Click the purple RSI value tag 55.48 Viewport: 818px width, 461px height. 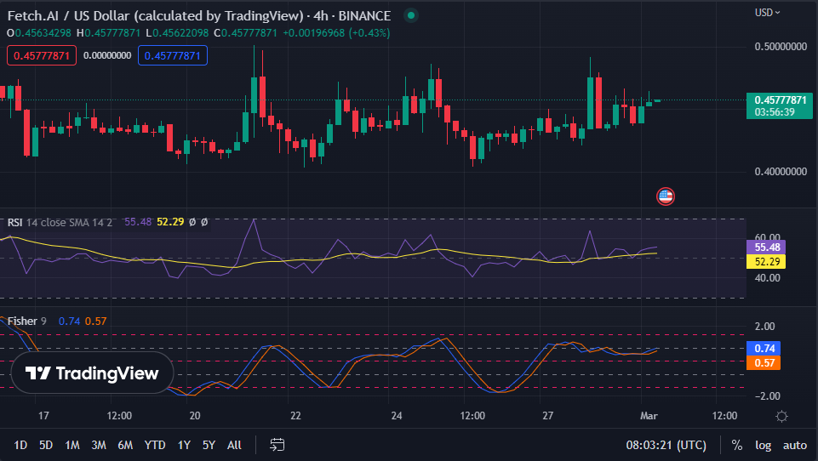766,248
